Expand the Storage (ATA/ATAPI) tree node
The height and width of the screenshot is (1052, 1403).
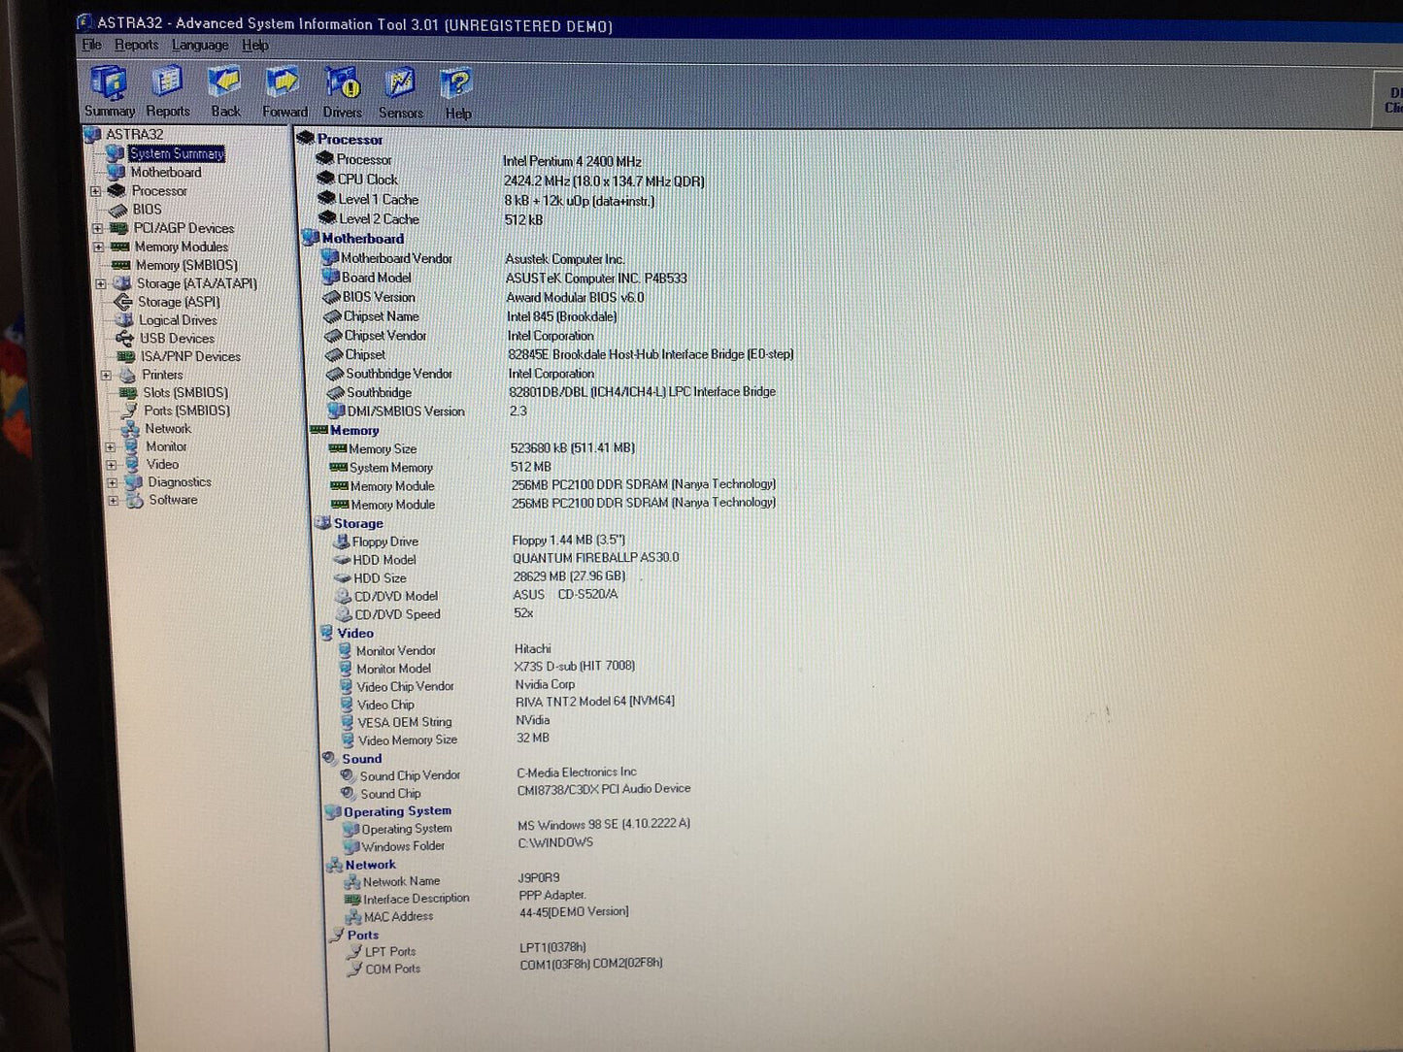(100, 283)
